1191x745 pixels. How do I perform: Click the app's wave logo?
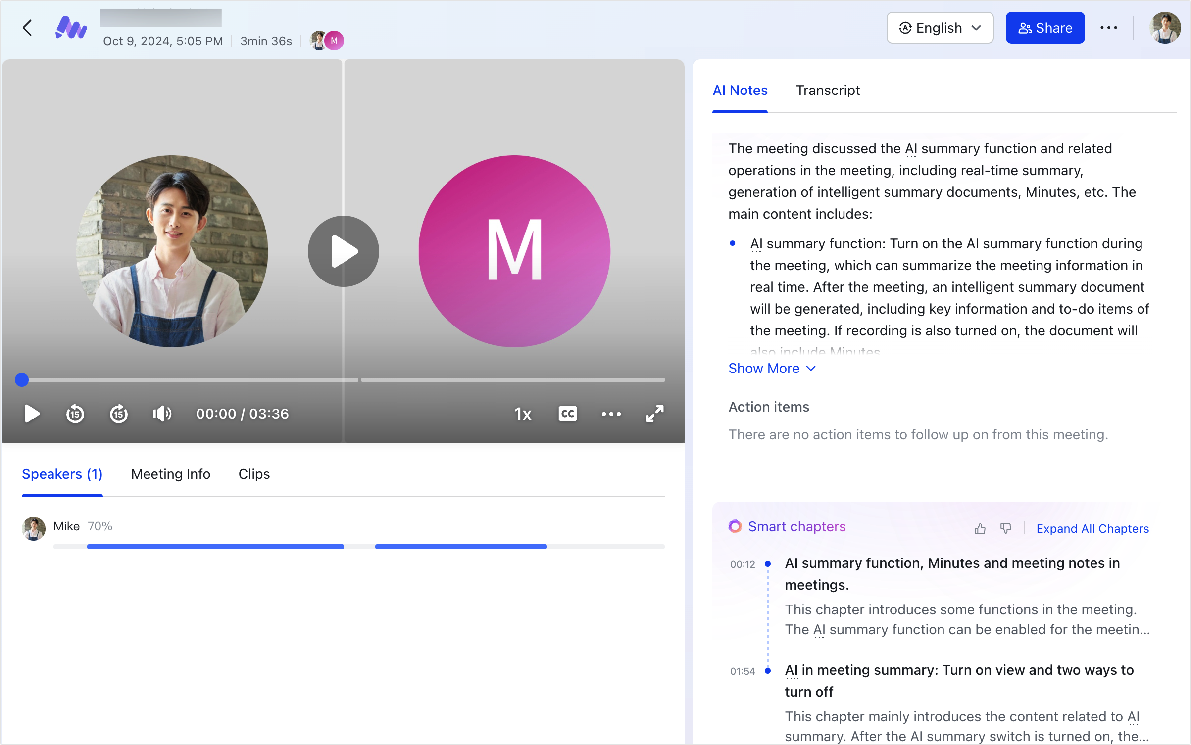pyautogui.click(x=71, y=28)
